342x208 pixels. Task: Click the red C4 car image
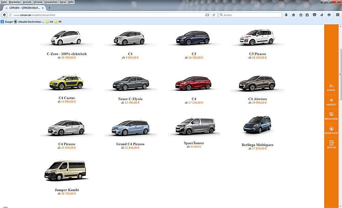tap(194, 83)
